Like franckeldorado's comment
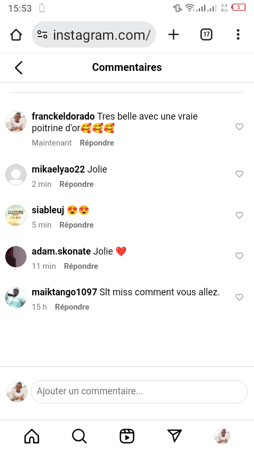 [x=239, y=126]
